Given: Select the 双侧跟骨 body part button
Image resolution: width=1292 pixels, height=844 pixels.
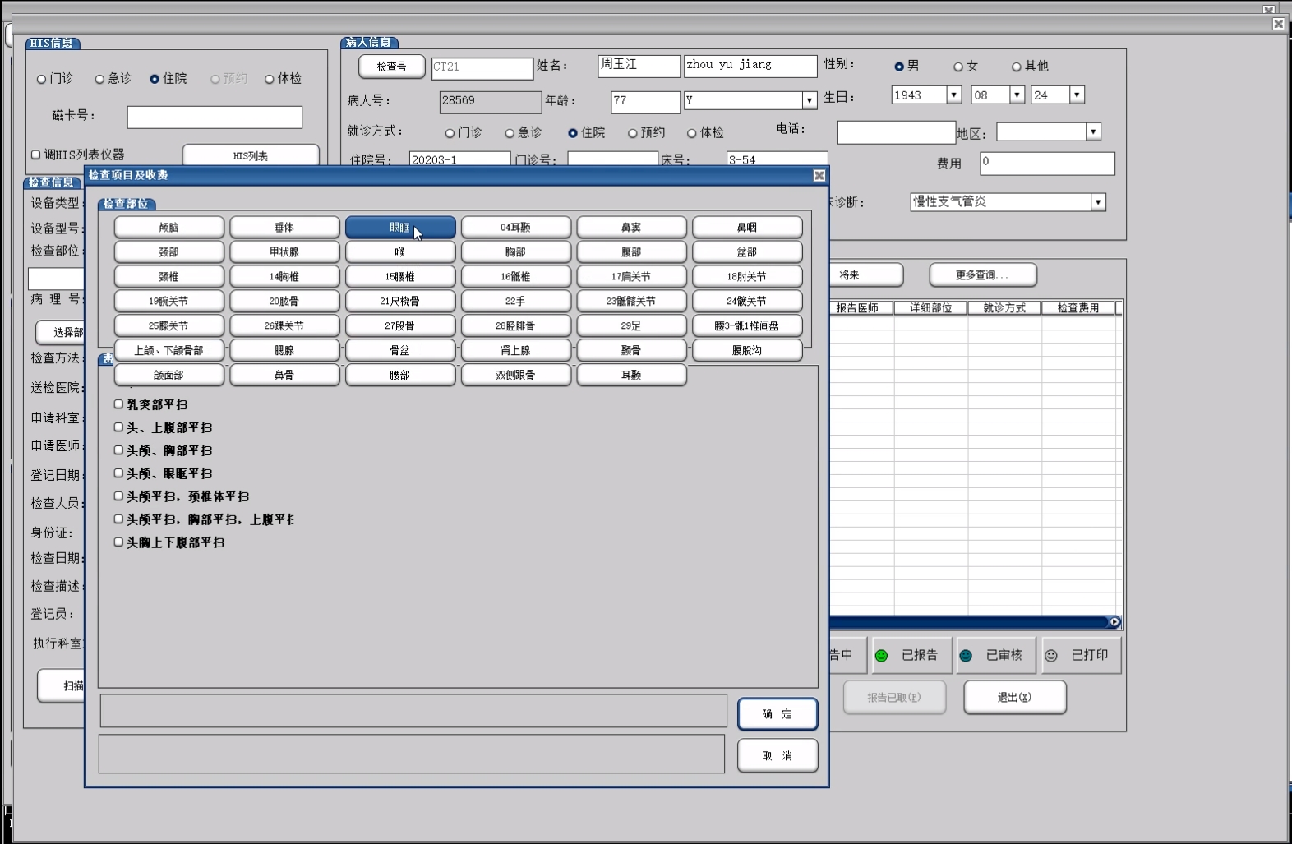Looking at the screenshot, I should click(515, 376).
